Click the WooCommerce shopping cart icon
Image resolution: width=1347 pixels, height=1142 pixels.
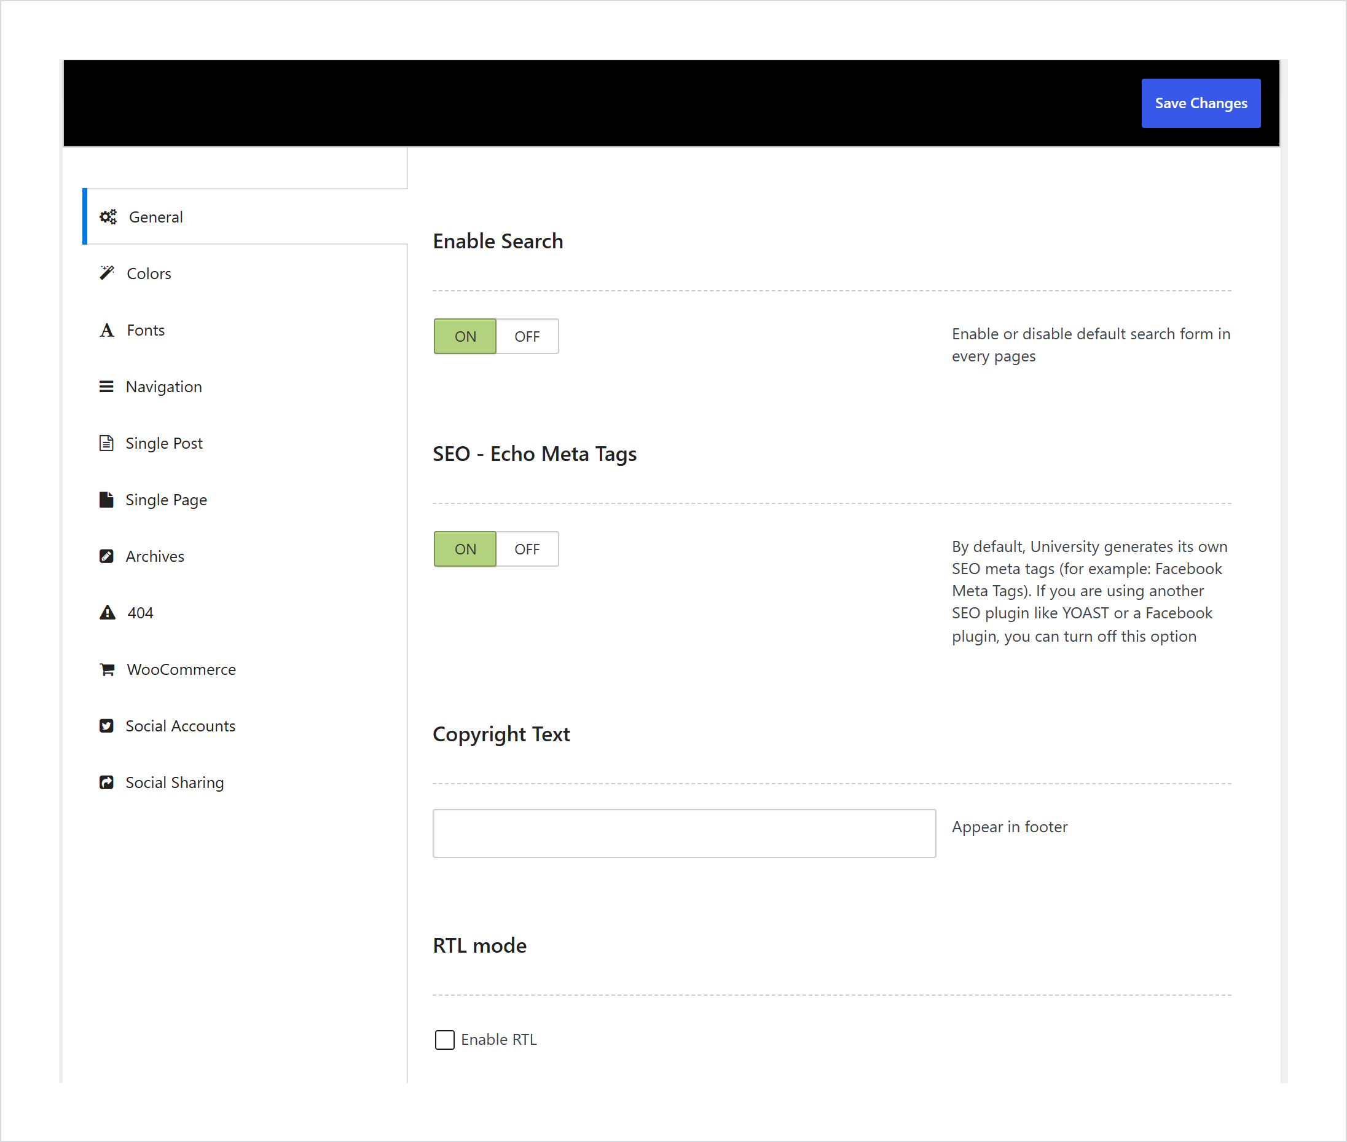click(107, 669)
